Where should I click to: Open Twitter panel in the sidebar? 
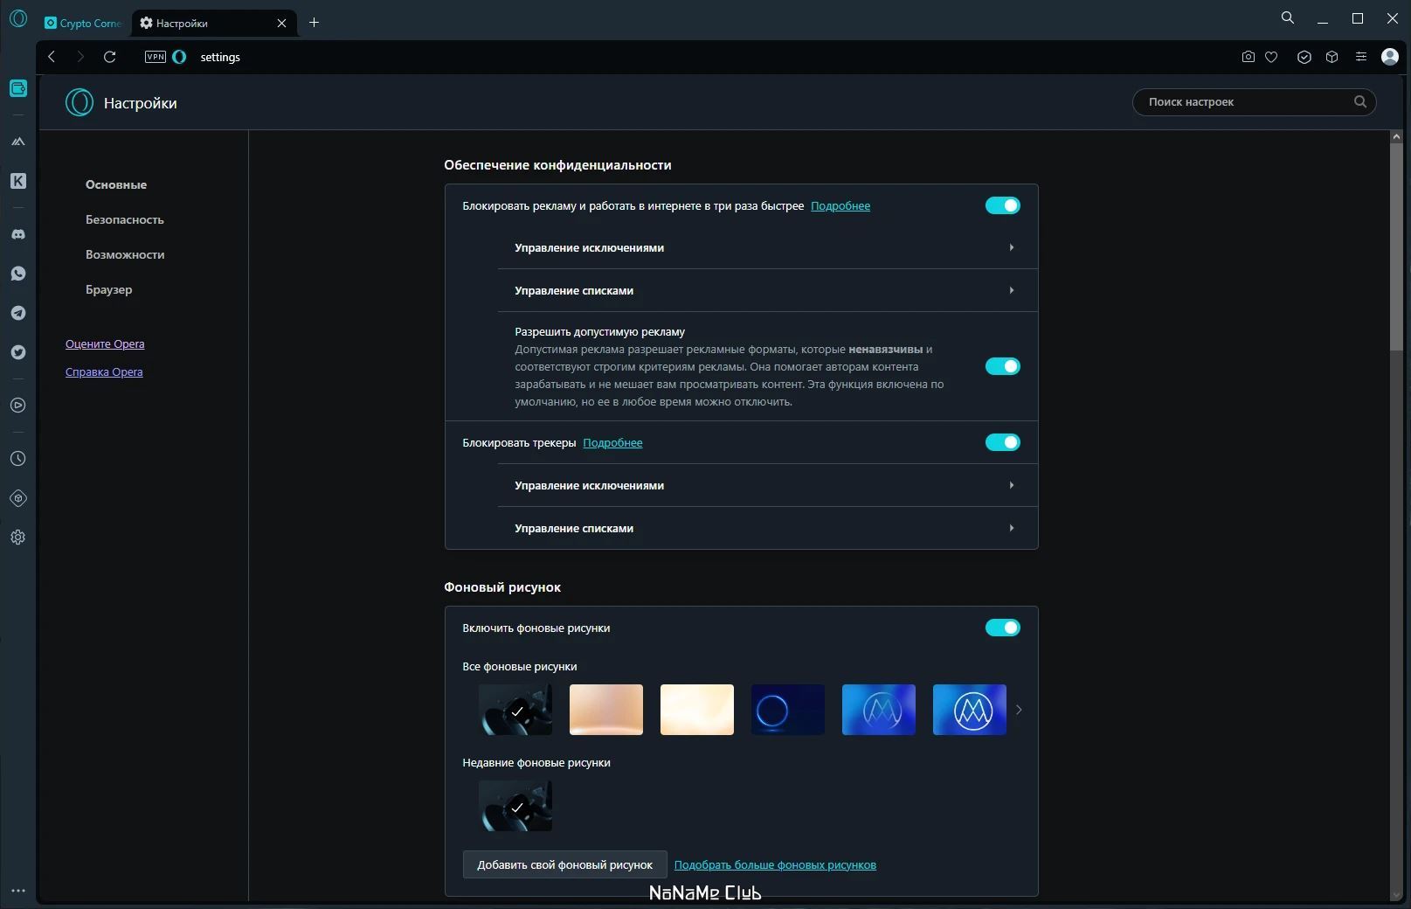pyautogui.click(x=17, y=352)
